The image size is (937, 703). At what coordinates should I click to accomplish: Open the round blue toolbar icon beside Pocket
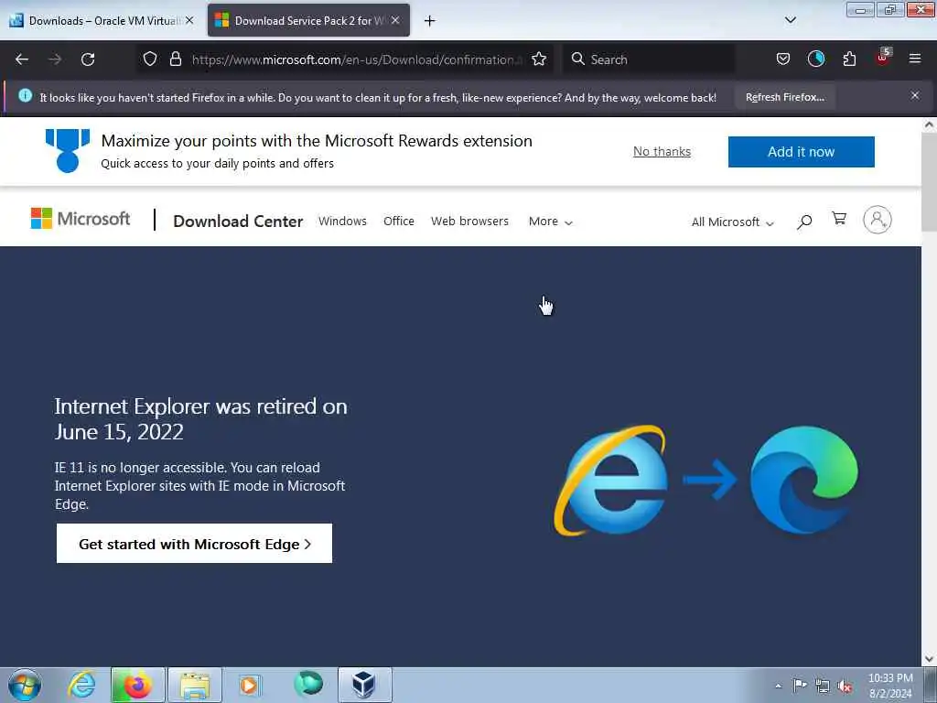point(816,59)
